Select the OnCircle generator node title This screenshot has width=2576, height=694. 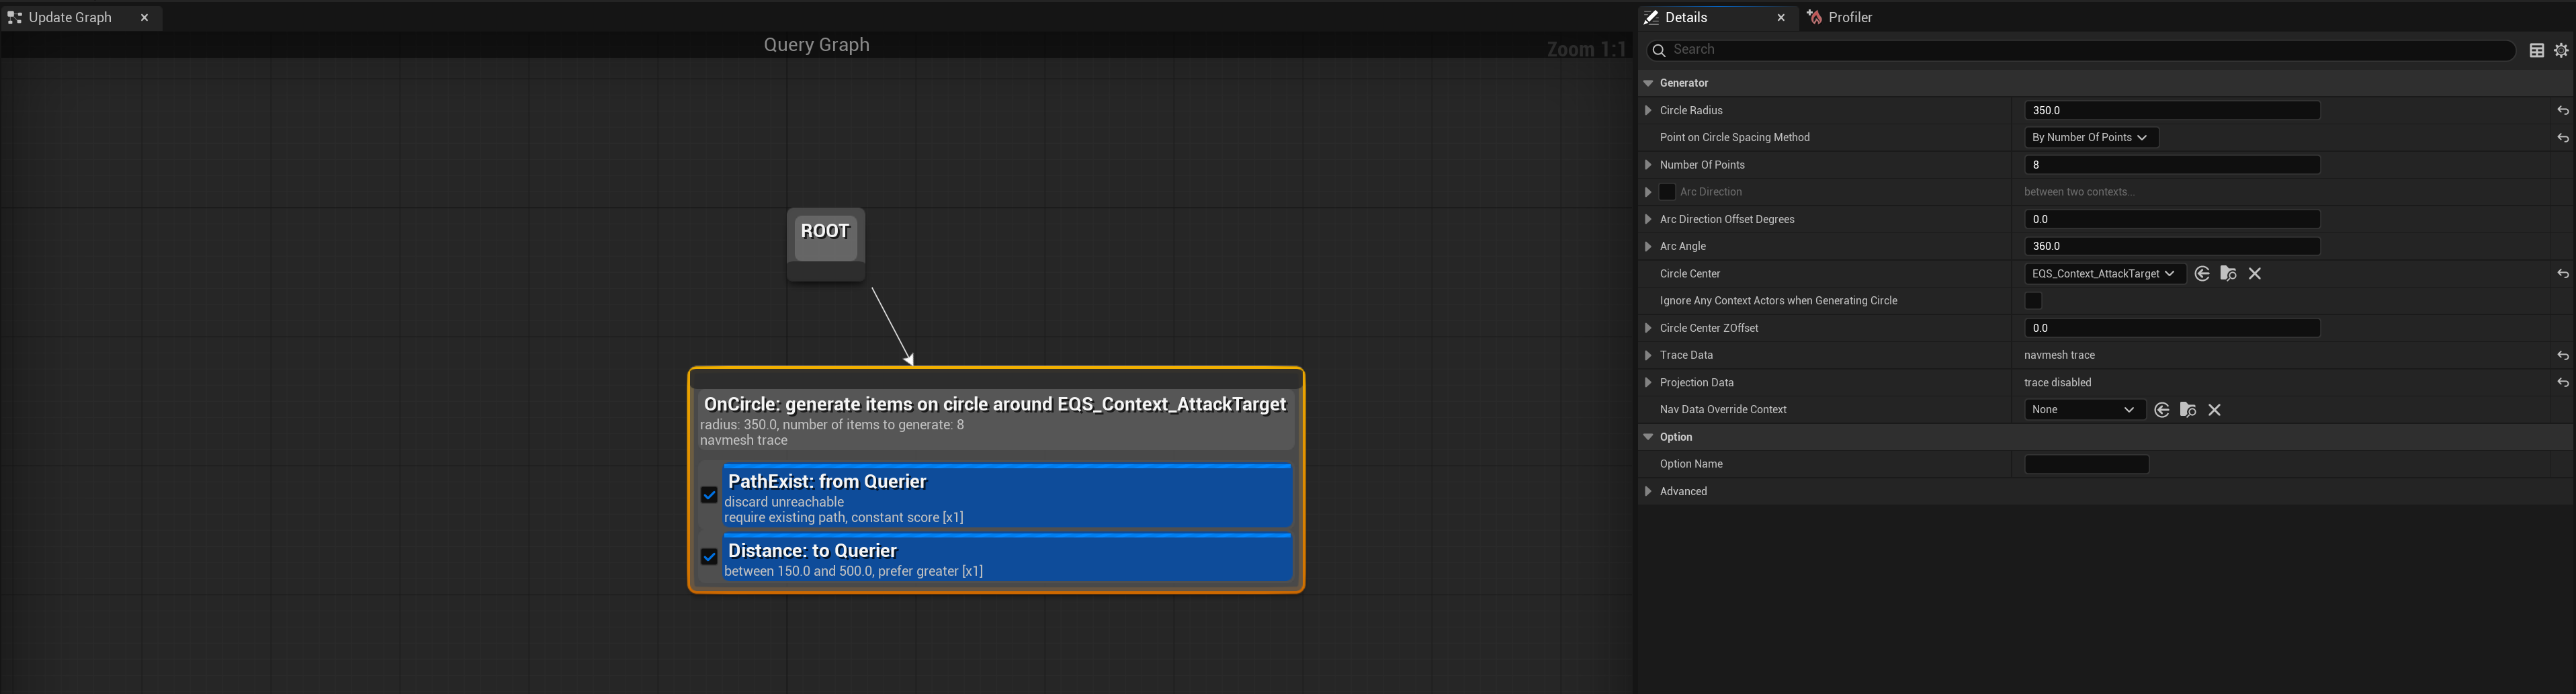[995, 405]
